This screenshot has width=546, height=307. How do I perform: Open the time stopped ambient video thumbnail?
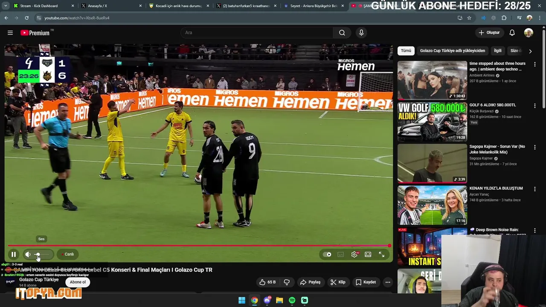432,80
